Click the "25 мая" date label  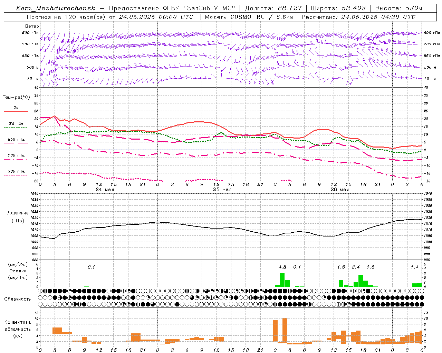tap(222, 190)
